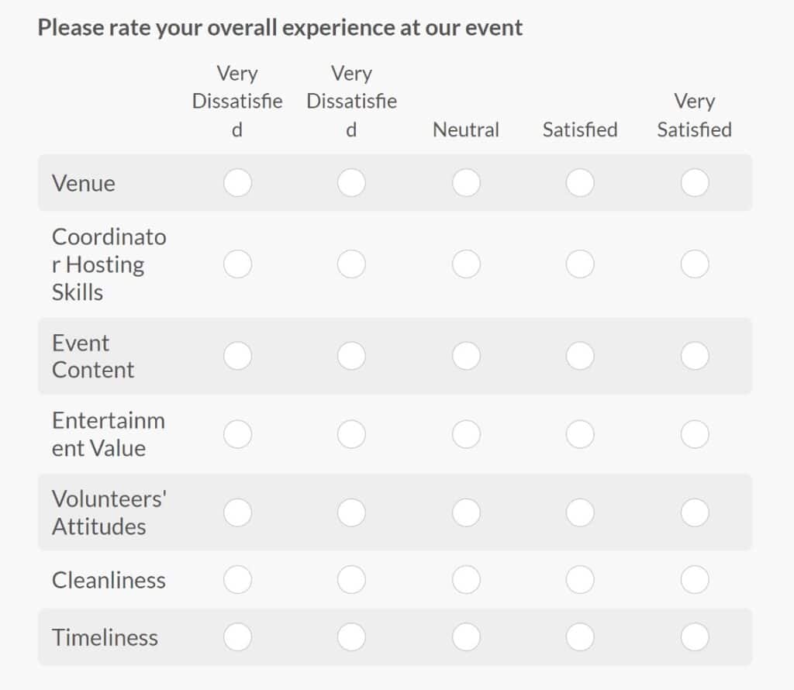The image size is (794, 690).
Task: Choose Very Dissatisfied for Entertainment Value
Action: click(x=237, y=433)
